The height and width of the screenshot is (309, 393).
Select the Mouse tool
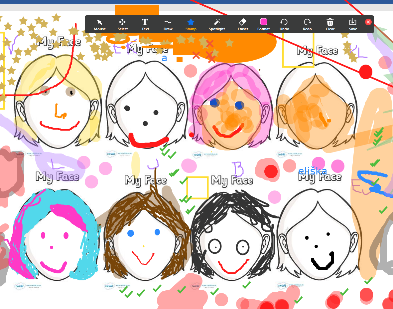point(99,25)
